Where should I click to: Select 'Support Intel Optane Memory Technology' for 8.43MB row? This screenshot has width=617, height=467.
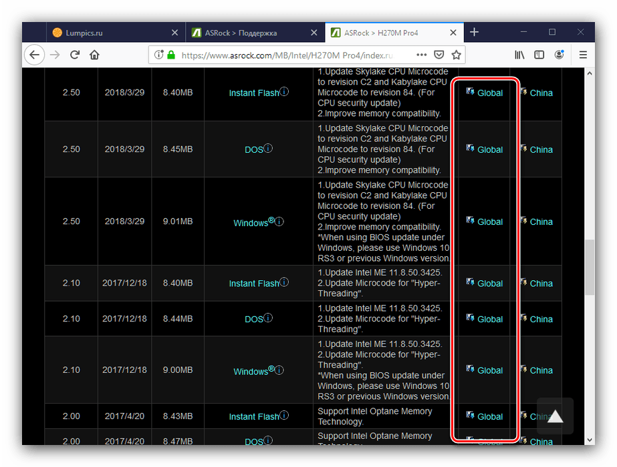[374, 416]
